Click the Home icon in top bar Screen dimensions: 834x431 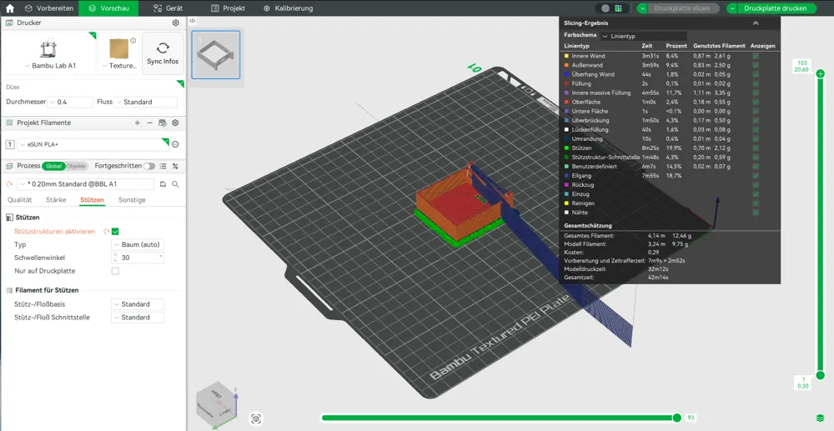[10, 8]
